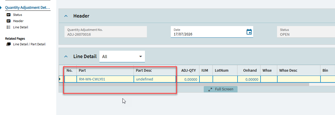Click the Header section title

tap(81, 16)
